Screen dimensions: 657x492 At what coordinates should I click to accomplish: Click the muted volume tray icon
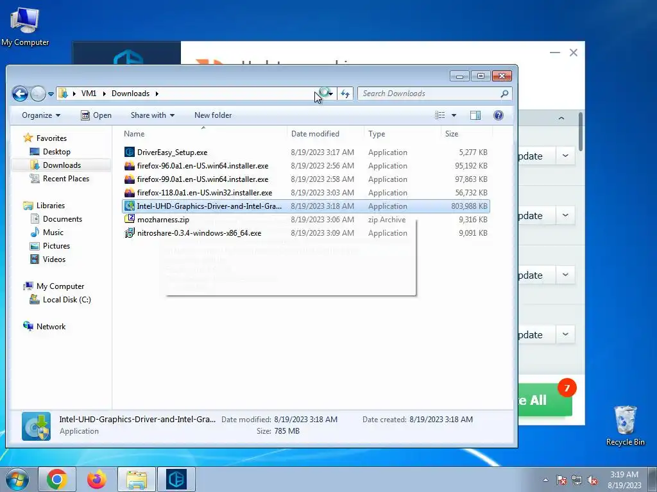coord(592,480)
